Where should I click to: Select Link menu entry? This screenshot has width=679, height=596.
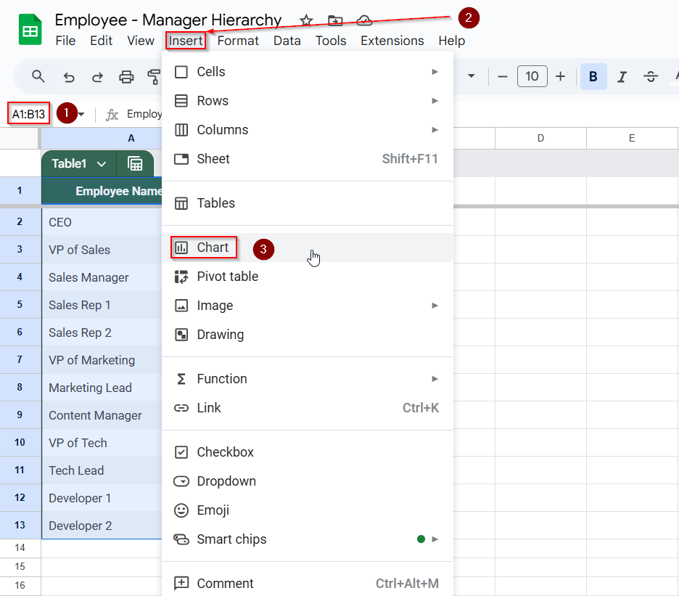(x=308, y=408)
